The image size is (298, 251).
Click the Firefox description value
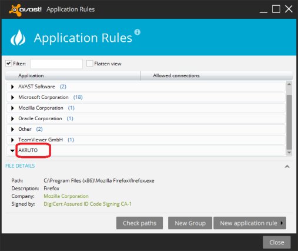coord(51,189)
